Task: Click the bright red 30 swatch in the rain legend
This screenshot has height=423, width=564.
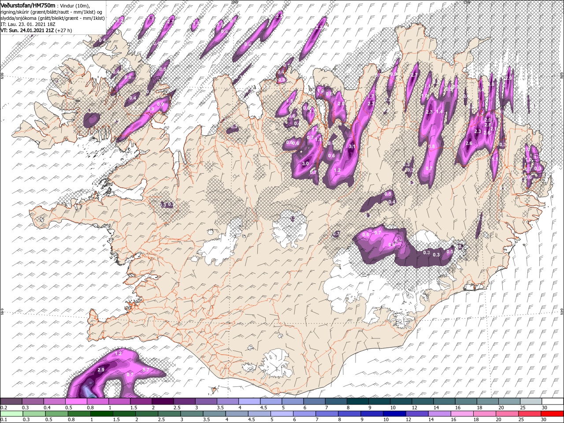Action: tap(552, 414)
